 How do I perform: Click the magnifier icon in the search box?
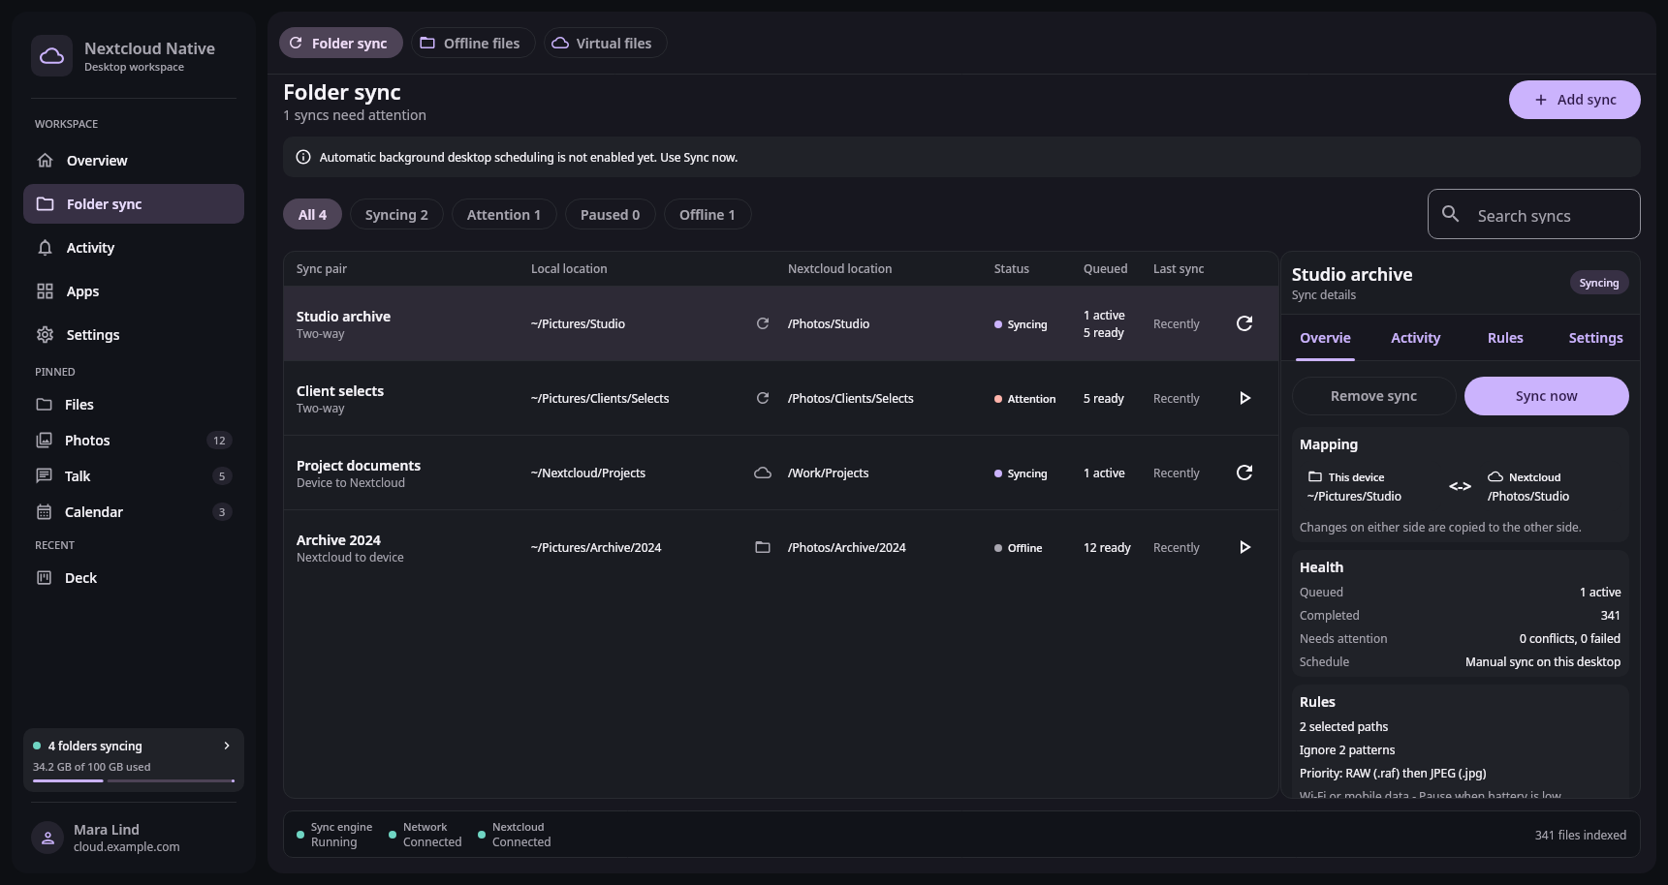point(1450,214)
